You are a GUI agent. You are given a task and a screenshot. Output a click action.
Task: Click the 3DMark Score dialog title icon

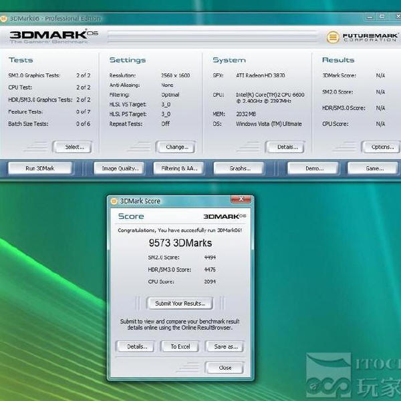[x=114, y=202]
